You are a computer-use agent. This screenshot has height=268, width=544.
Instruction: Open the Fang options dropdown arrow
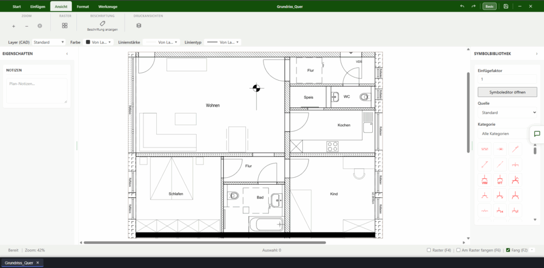[x=532, y=250]
